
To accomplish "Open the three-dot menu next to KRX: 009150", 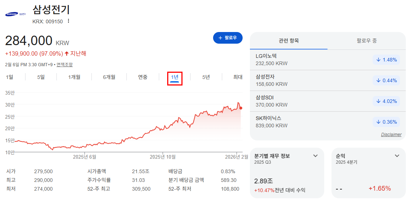I will [x=68, y=21].
